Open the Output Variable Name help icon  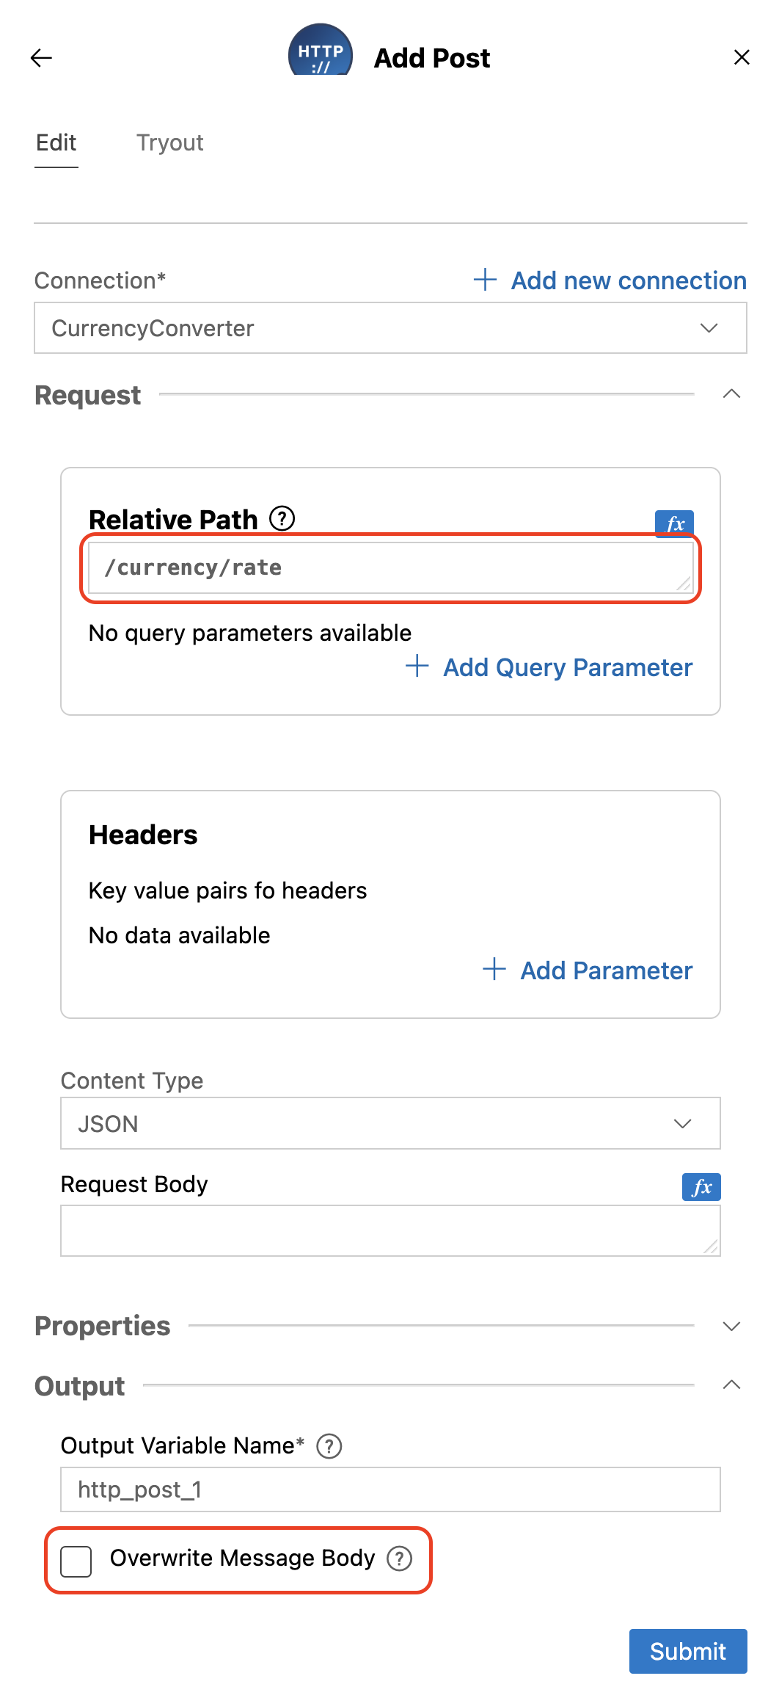[329, 1446]
